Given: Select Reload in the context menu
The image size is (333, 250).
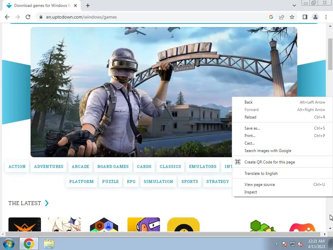Looking at the screenshot, I should tap(283, 117).
